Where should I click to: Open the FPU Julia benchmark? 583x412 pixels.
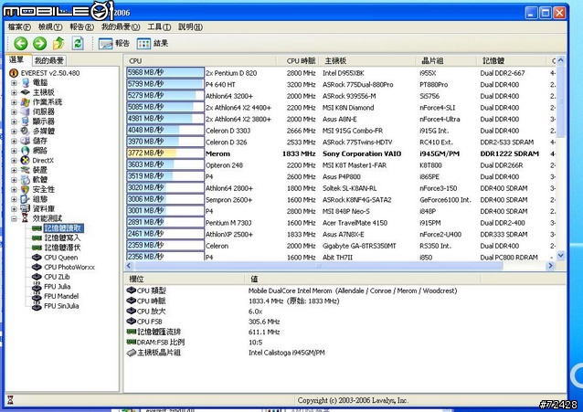point(51,286)
